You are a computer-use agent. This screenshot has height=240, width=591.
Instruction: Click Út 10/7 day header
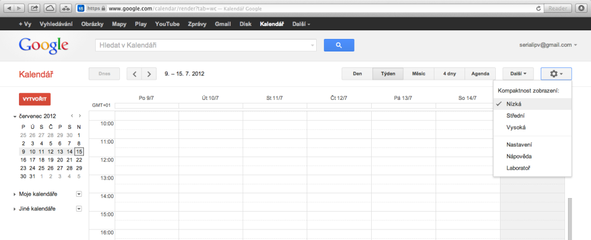point(210,98)
